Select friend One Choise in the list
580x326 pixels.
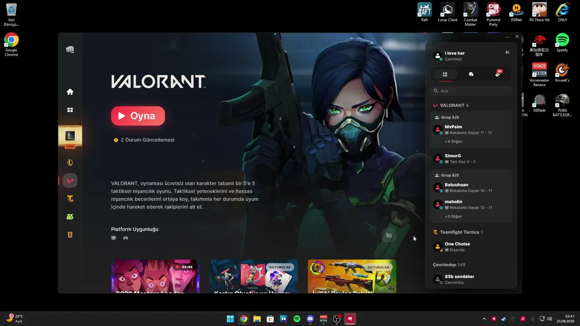(471, 247)
